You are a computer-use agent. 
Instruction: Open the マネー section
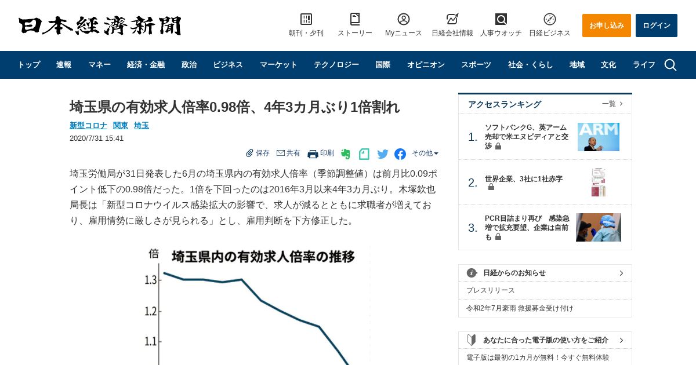coord(99,65)
